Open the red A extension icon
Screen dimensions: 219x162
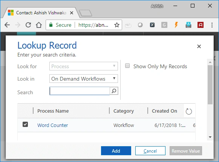click(x=201, y=25)
